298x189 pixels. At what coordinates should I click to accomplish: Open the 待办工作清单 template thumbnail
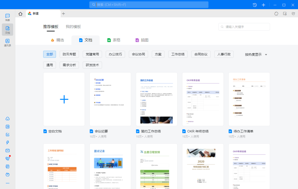249,99
